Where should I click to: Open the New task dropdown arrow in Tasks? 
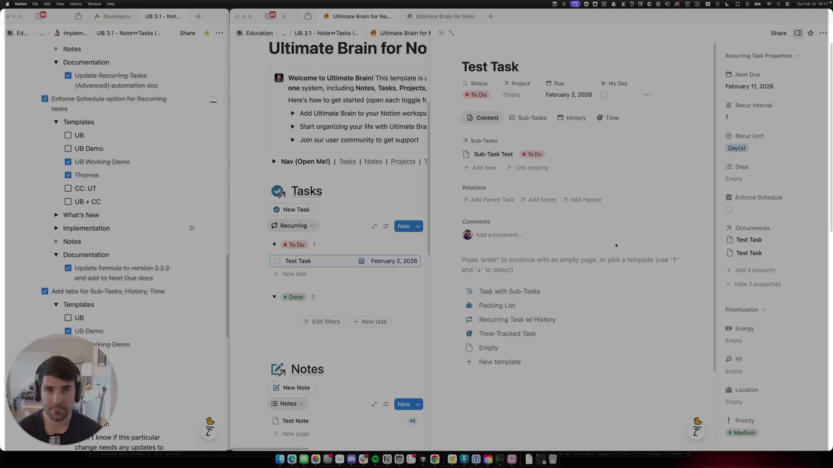pos(418,226)
